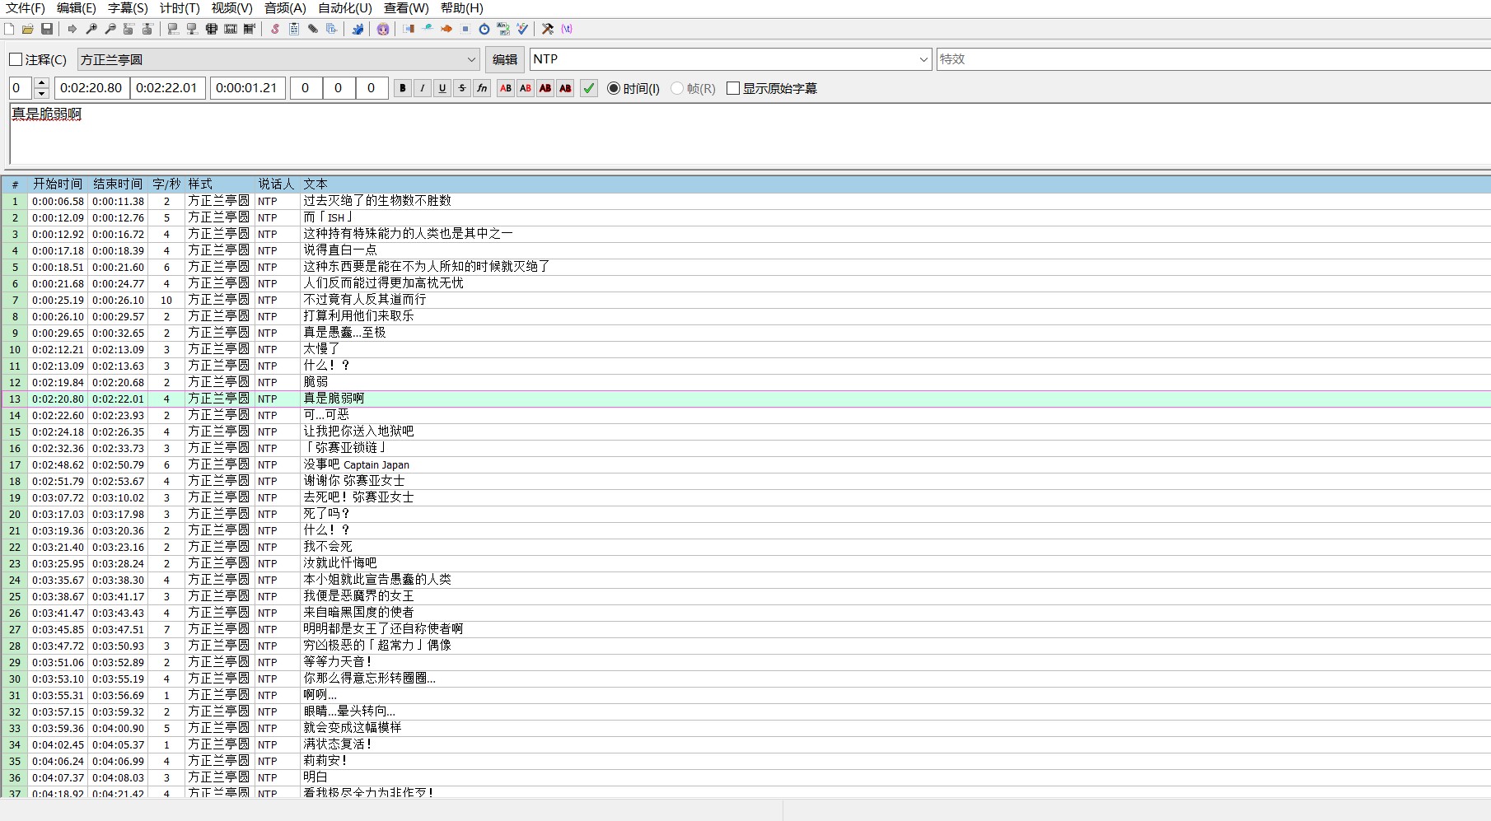Toggle strikeout formatting button
This screenshot has width=1491, height=821.
coord(462,88)
